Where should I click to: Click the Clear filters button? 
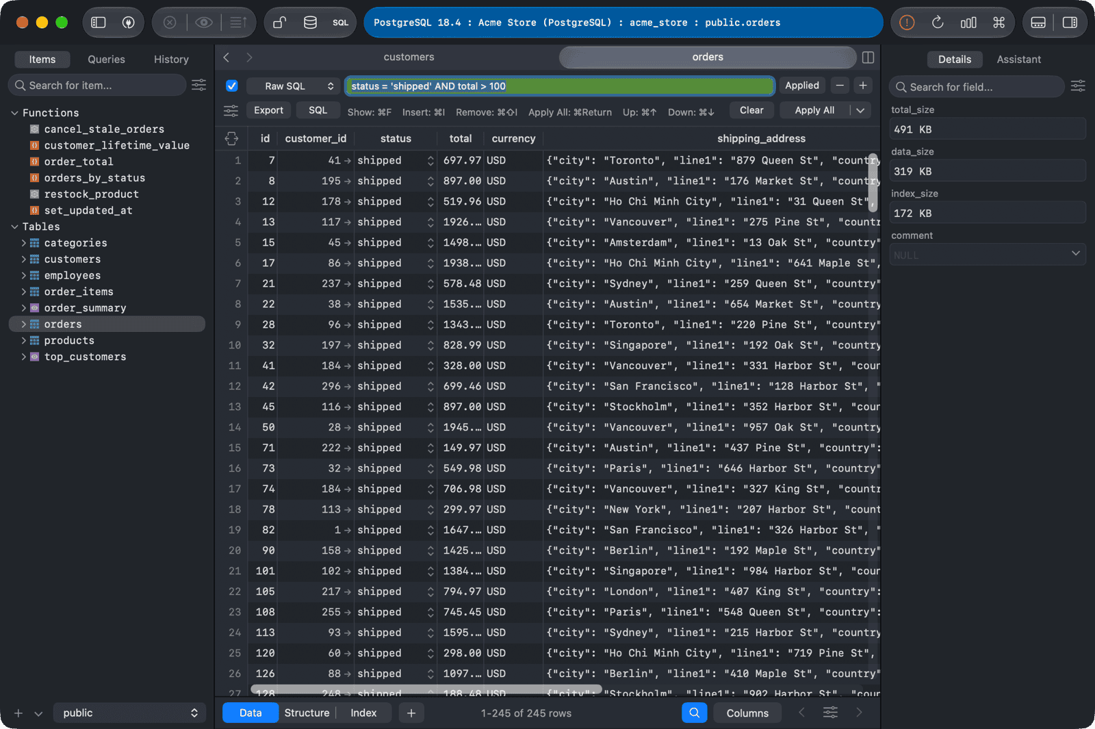(x=751, y=110)
